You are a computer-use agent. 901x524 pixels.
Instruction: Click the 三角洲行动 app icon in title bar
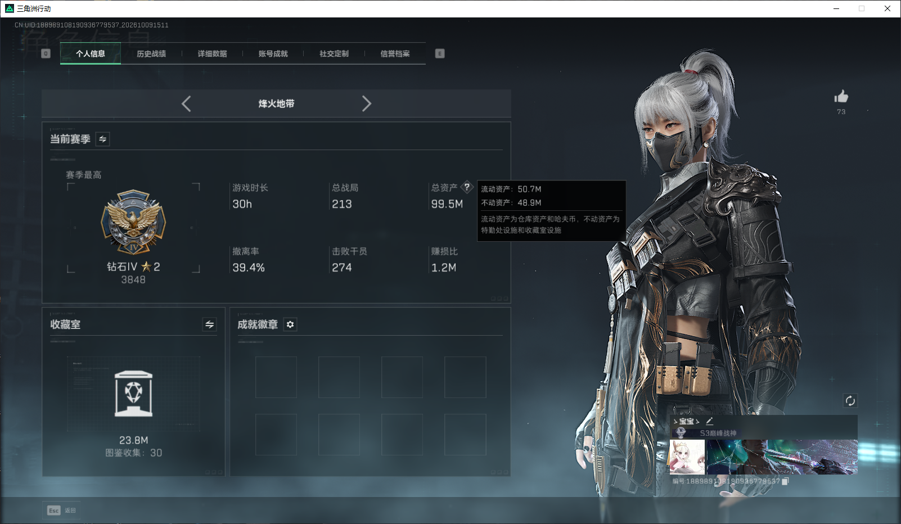pyautogui.click(x=10, y=8)
